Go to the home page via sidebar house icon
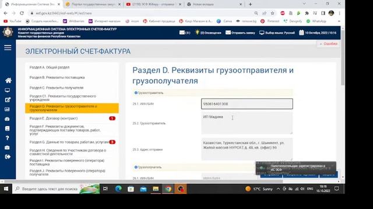This screenshot has height=209, width=373. click(8, 80)
